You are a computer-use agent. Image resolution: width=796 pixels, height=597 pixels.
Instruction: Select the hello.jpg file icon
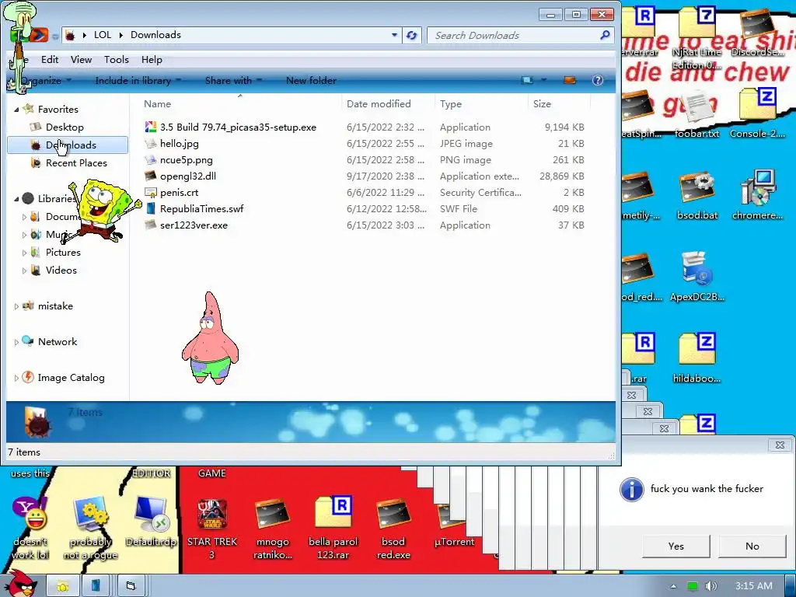click(x=150, y=144)
